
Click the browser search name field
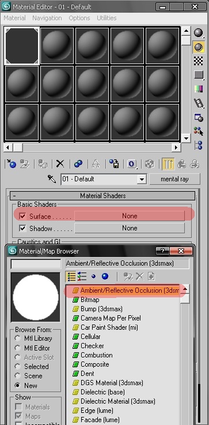36,264
